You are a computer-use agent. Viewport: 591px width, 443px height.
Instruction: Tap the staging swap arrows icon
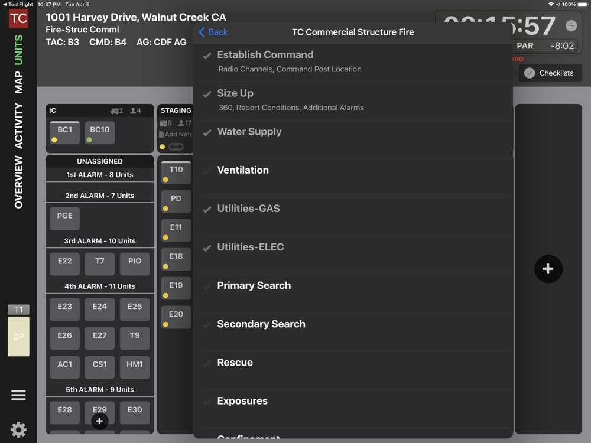(x=176, y=146)
